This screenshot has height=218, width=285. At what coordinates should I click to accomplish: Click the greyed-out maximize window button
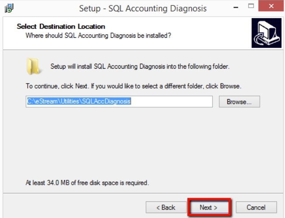tap(251, 7)
